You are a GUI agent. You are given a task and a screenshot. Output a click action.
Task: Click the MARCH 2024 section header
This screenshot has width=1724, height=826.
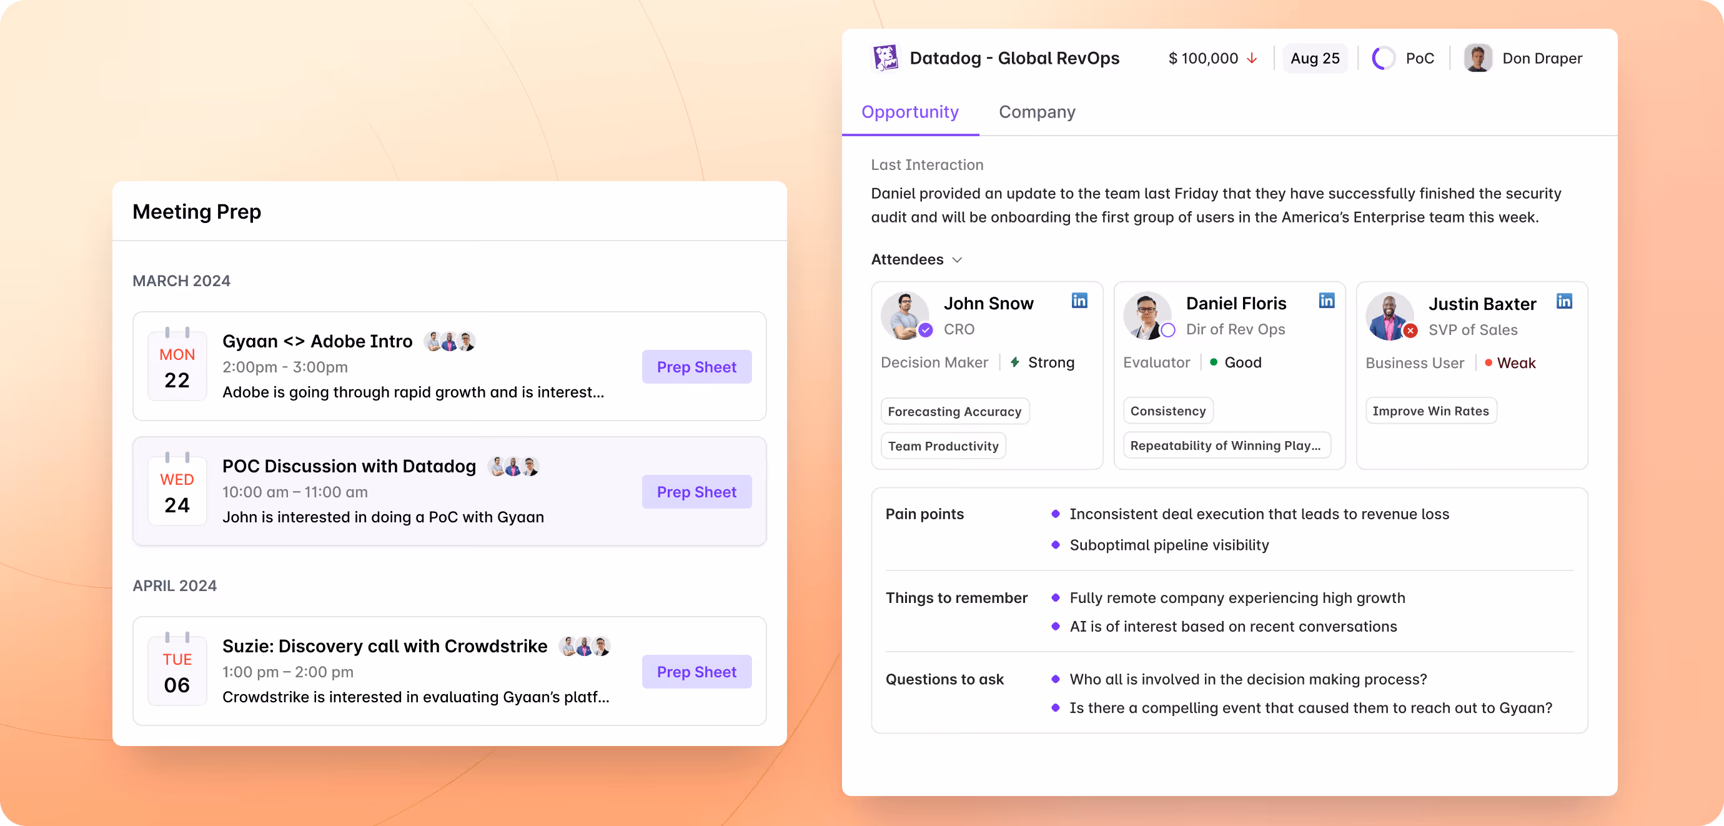[x=181, y=281]
